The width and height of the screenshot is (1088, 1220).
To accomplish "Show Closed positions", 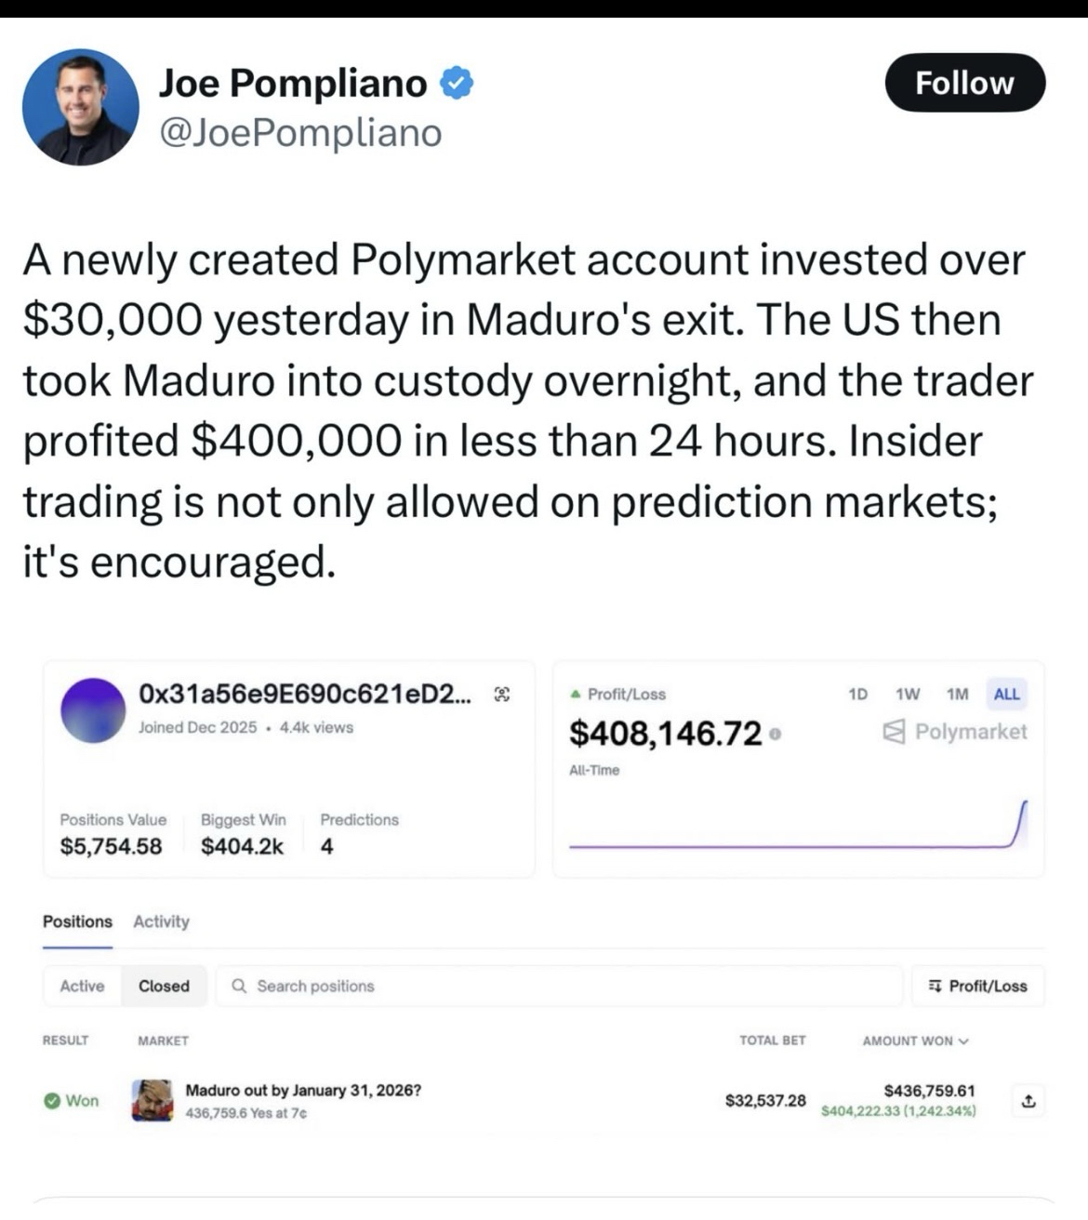I will tap(164, 986).
